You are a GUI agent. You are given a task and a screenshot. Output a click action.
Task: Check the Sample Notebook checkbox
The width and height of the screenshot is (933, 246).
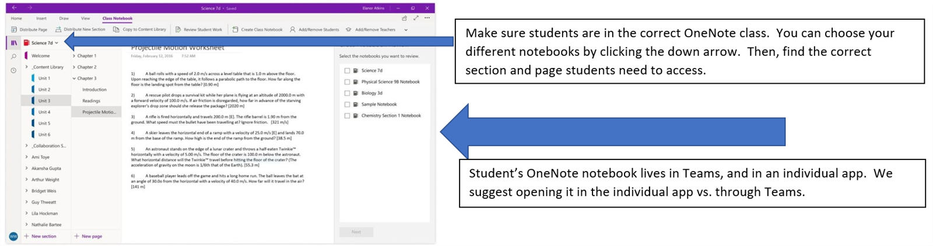[347, 105]
